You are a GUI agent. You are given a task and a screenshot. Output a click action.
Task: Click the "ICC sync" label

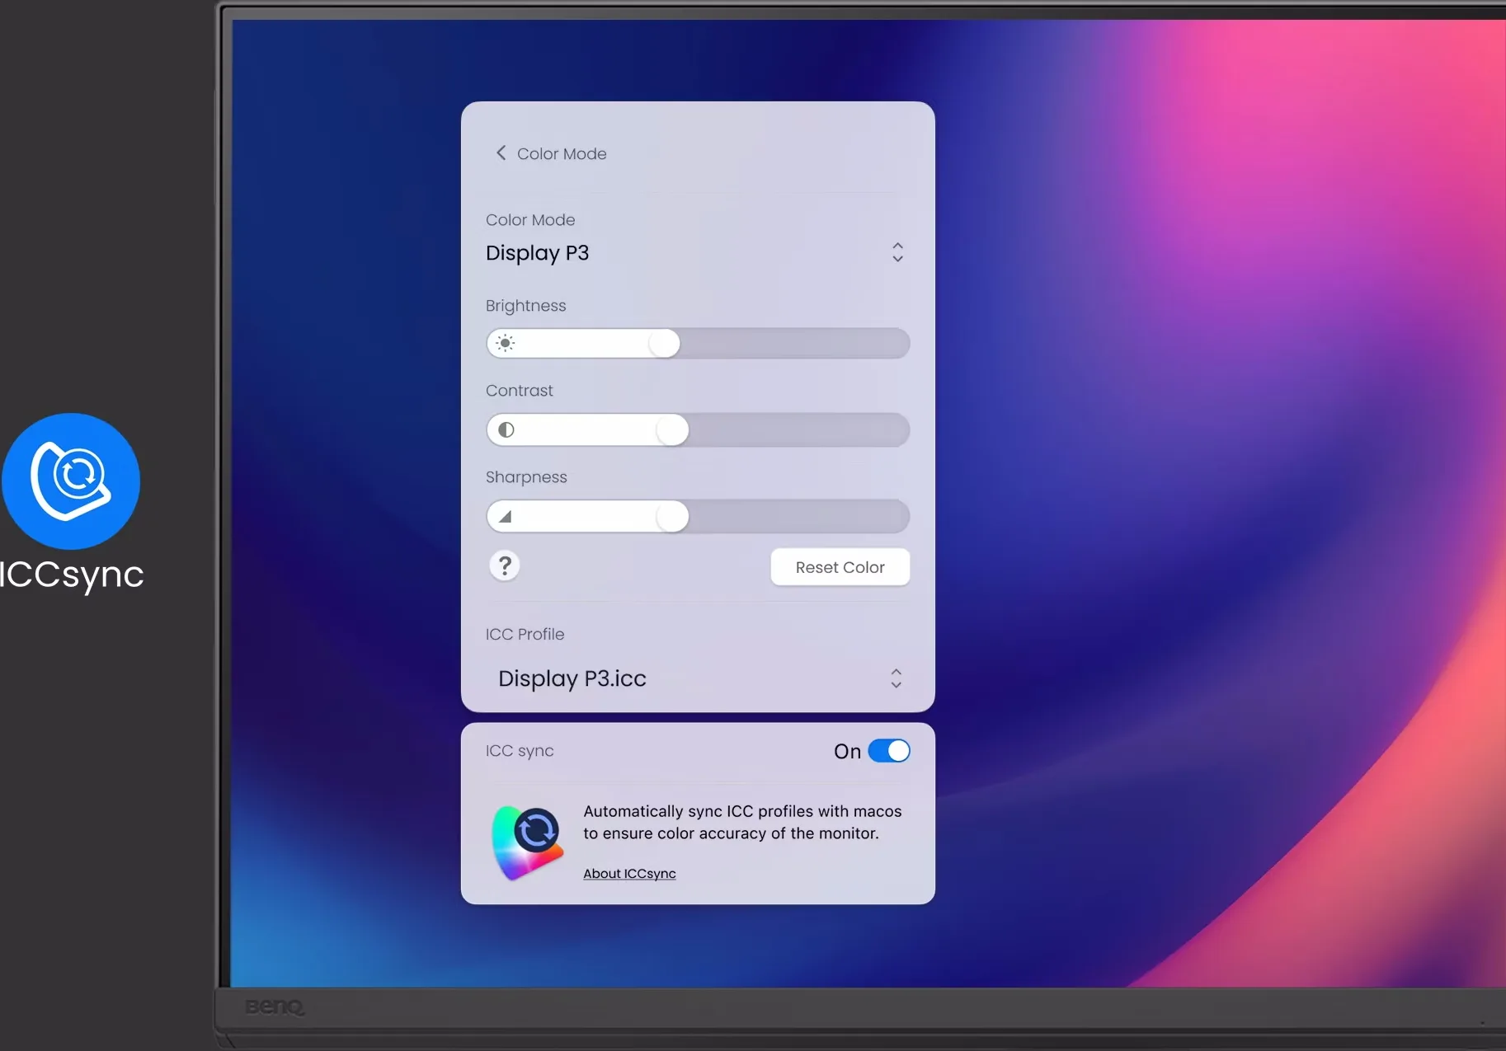click(520, 751)
